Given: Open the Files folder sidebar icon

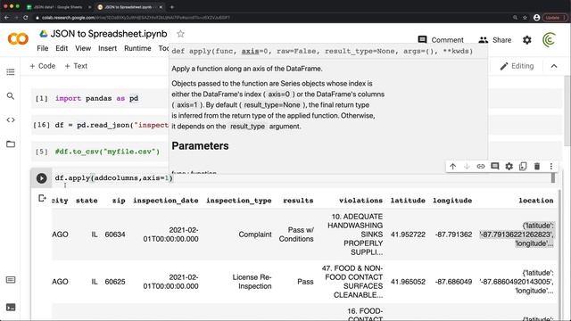Looking at the screenshot, I should coord(11,144).
